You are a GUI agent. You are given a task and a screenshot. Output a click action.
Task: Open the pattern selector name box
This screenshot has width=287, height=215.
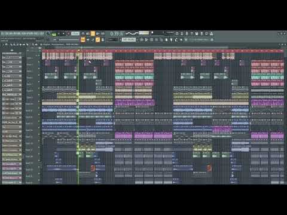point(129,39)
